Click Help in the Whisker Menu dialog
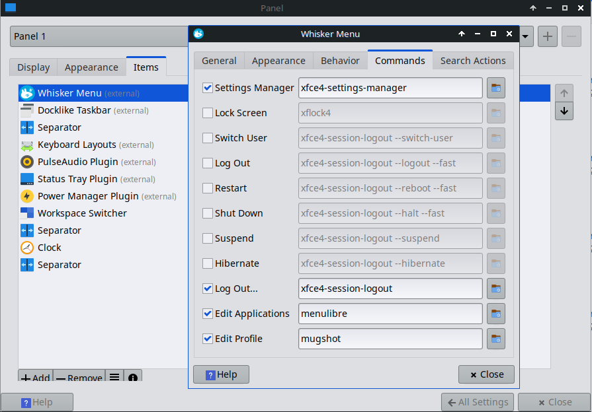 221,374
